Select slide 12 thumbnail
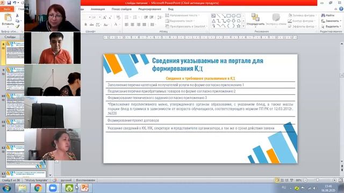Screen dimensions: 344x193 pos(26,157)
